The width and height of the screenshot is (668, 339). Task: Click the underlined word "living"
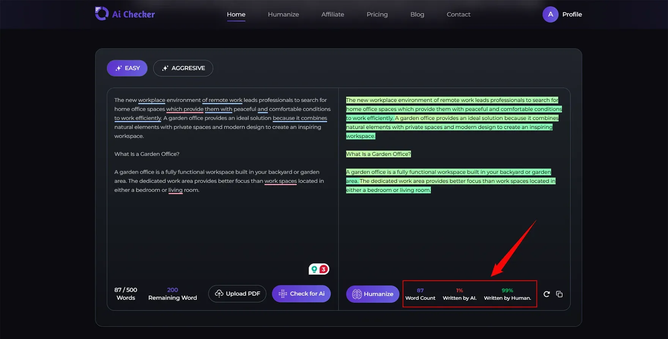click(175, 190)
